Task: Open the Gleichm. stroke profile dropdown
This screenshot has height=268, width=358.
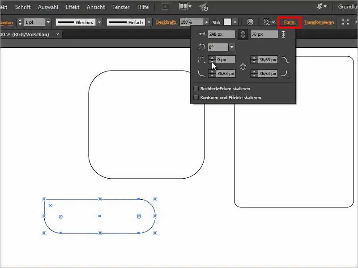Action: coord(99,21)
